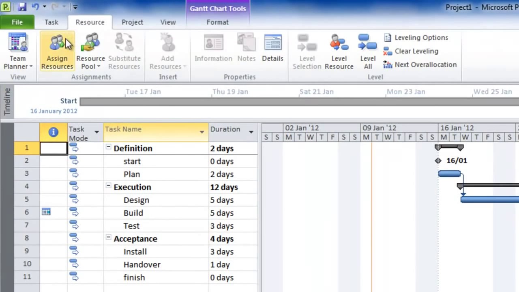This screenshot has width=519, height=292.
Task: Click the Project application icon in title bar
Action: point(6,7)
